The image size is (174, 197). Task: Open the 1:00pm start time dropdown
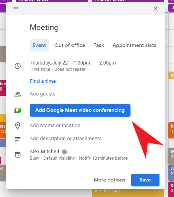coord(82,63)
